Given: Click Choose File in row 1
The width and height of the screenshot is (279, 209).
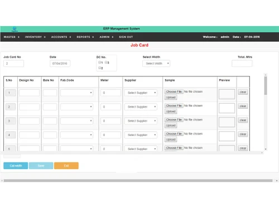Looking at the screenshot, I should 174,91.
